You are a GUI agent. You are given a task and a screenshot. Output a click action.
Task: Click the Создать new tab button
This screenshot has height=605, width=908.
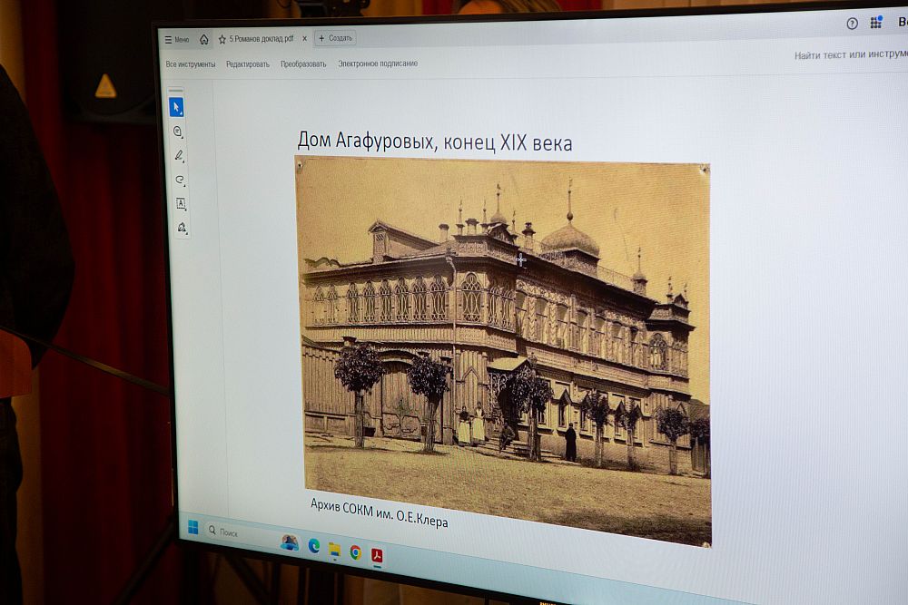[336, 38]
